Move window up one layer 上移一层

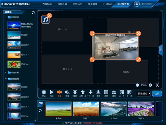pyautogui.click(x=83, y=93)
